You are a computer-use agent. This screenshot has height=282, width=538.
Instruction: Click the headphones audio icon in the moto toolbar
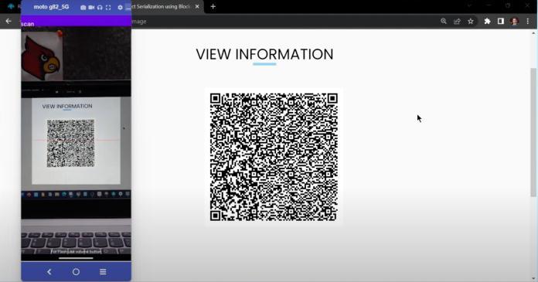pyautogui.click(x=100, y=7)
